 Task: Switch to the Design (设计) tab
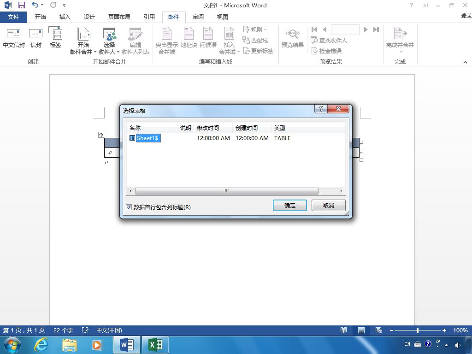coord(89,17)
